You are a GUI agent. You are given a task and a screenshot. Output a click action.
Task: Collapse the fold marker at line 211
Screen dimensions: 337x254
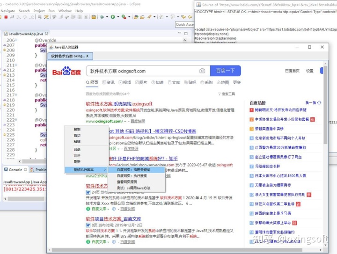tap(16, 65)
